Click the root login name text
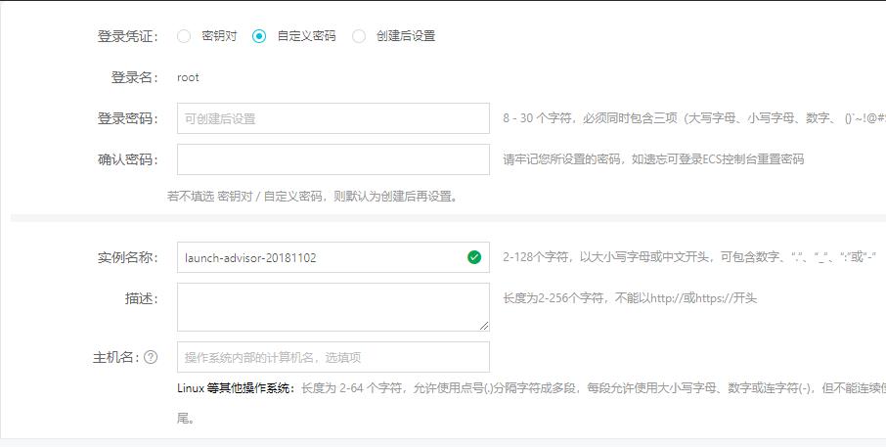The image size is (886, 447). (x=188, y=77)
